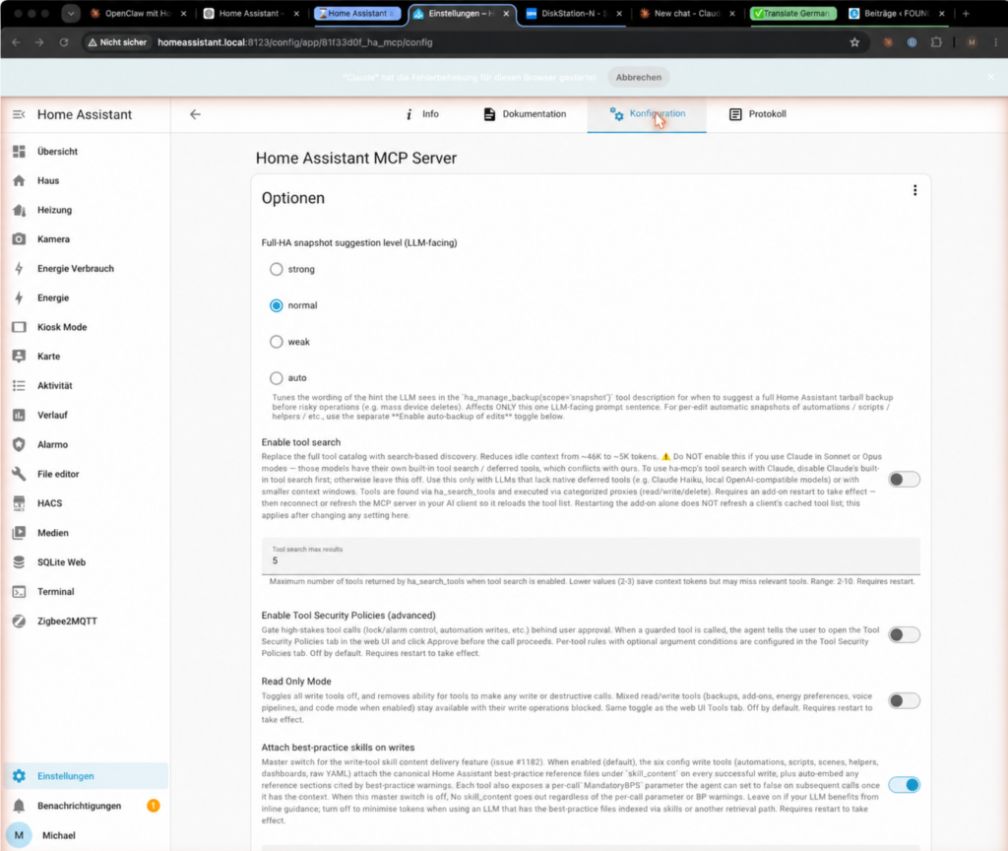Switch to the Protokoll tab
This screenshot has height=851, width=1008.
(758, 114)
